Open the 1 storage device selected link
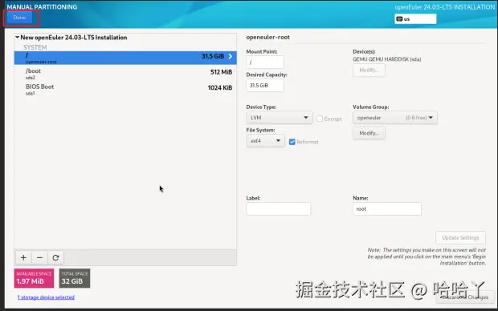This screenshot has height=311, width=498. [x=46, y=297]
